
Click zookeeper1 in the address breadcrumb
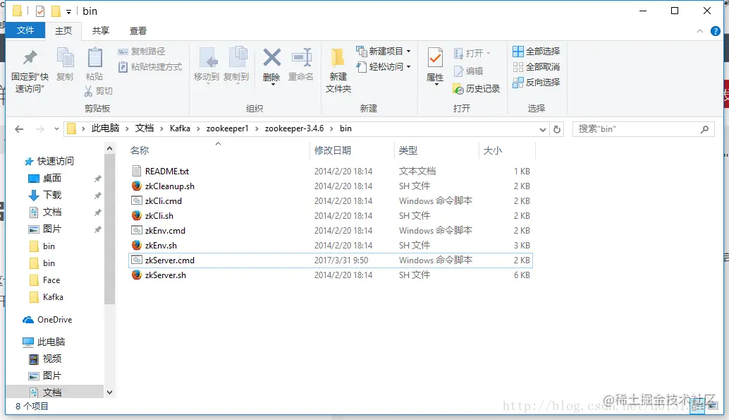click(227, 128)
